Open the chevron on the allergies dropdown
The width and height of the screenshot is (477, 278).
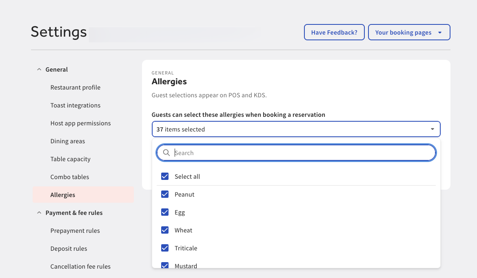[x=432, y=129]
